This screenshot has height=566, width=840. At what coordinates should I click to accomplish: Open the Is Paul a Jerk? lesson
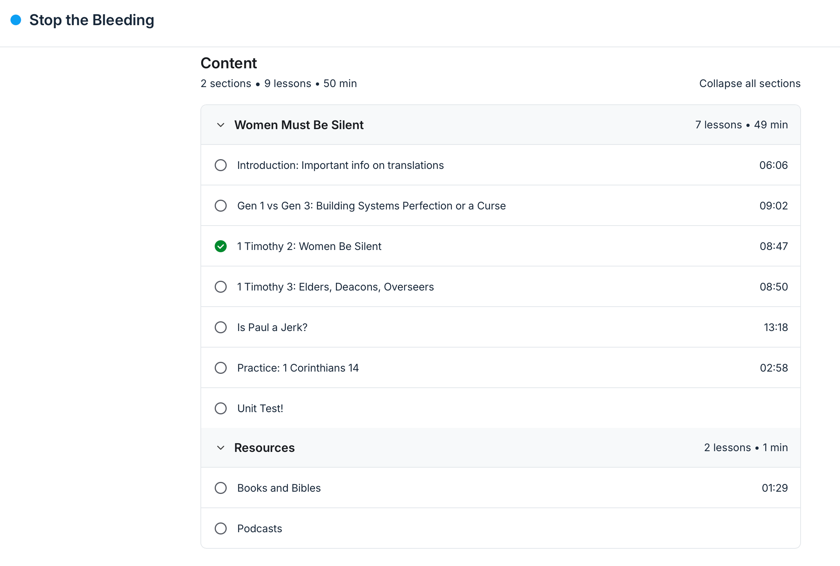click(272, 327)
